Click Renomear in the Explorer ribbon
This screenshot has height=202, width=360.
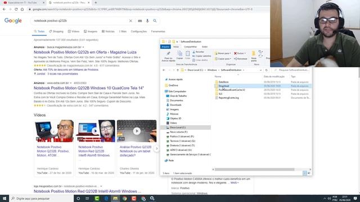[x=240, y=59]
